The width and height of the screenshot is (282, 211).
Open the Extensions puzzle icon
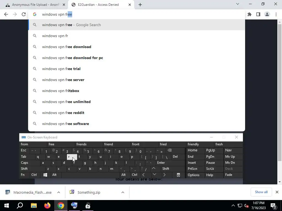pos(250,14)
